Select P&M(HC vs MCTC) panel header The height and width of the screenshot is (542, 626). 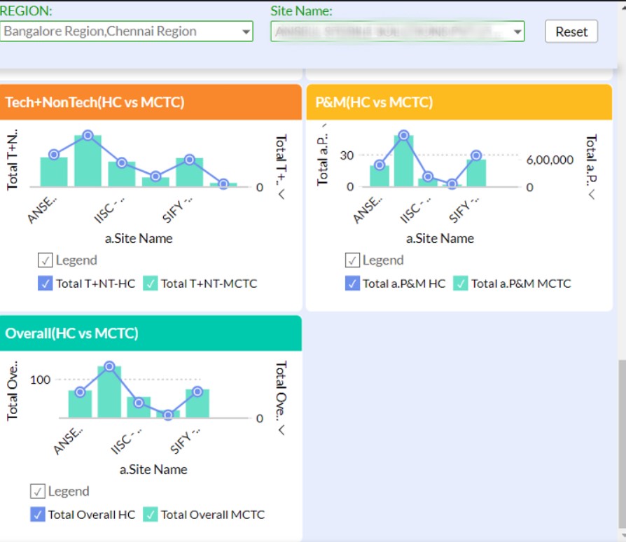pos(459,102)
